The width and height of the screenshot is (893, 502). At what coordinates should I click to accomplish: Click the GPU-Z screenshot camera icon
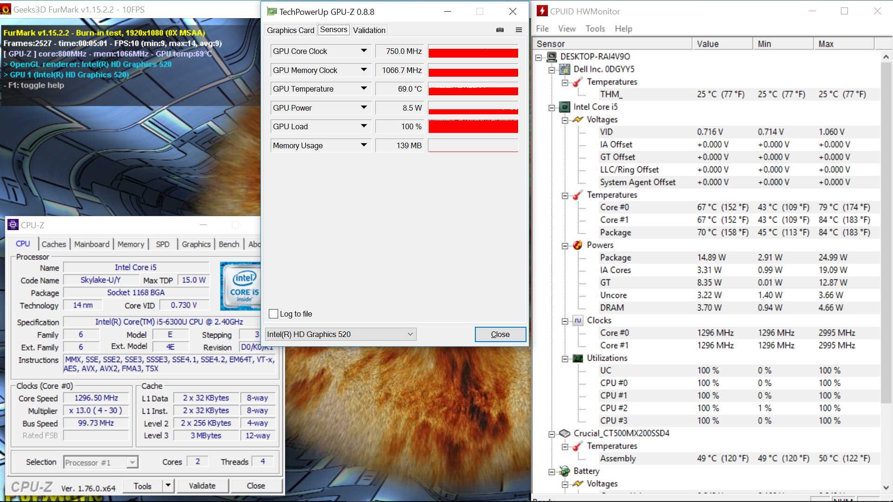click(x=500, y=30)
